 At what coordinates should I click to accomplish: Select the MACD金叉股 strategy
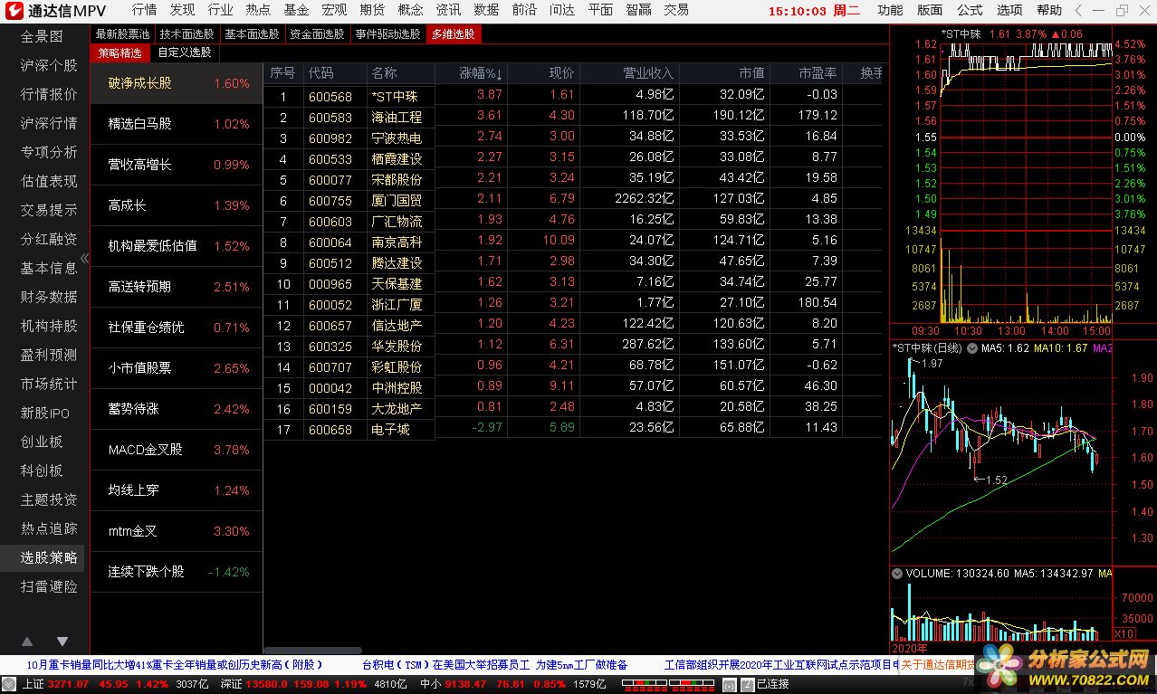pyautogui.click(x=177, y=450)
